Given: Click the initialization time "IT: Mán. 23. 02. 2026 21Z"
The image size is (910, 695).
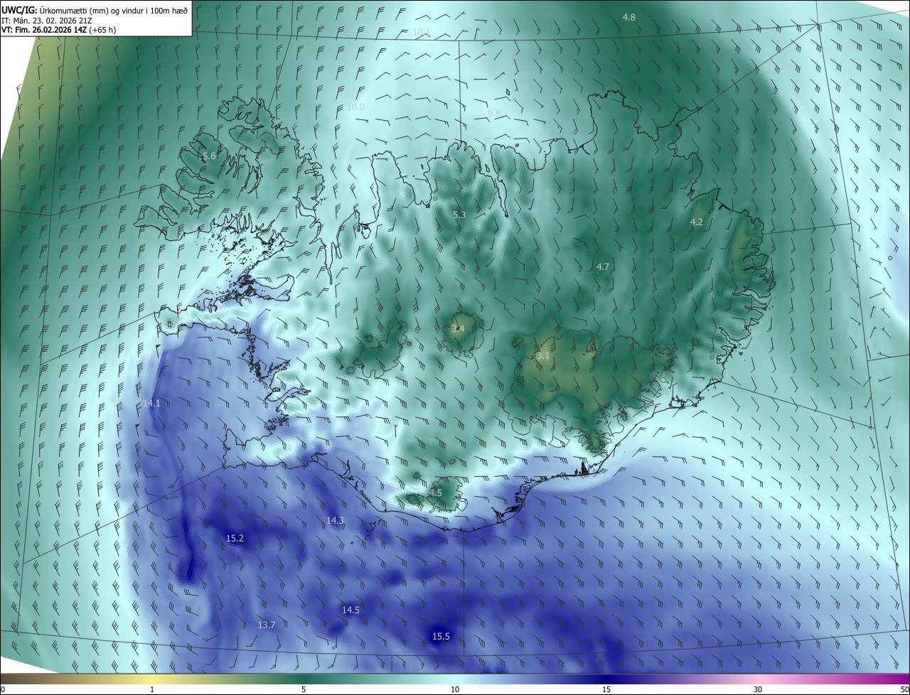Looking at the screenshot, I should (48, 21).
